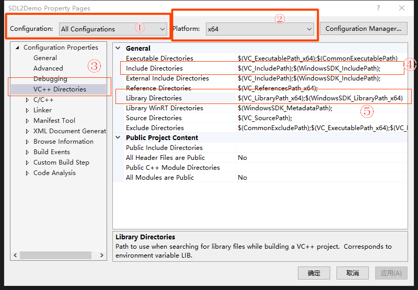This screenshot has height=290, width=418.
Task: Click the Configuration Manager button
Action: pos(363,29)
